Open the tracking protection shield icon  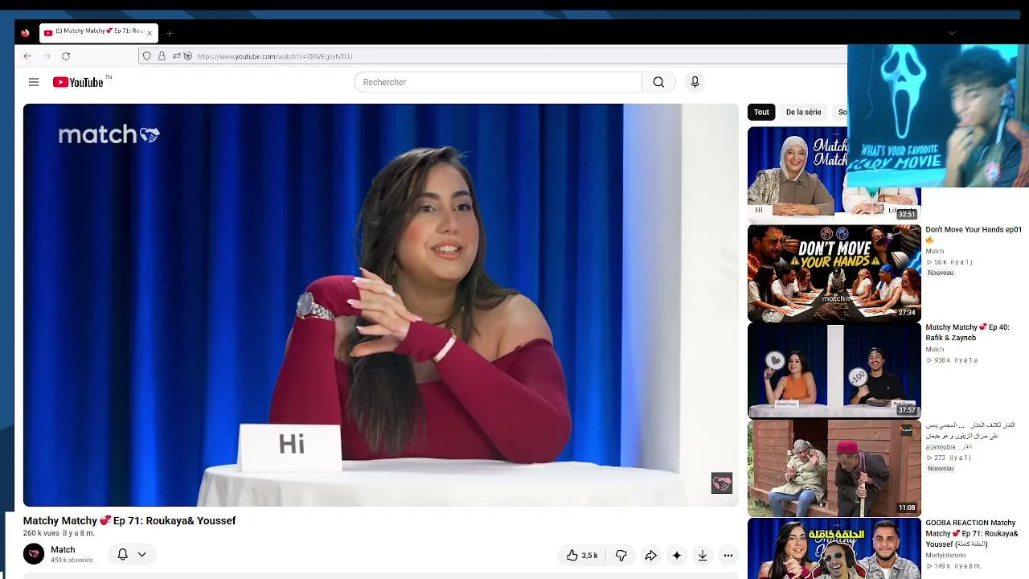point(146,56)
